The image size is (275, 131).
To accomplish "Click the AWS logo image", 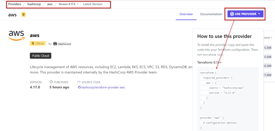I will (16, 36).
